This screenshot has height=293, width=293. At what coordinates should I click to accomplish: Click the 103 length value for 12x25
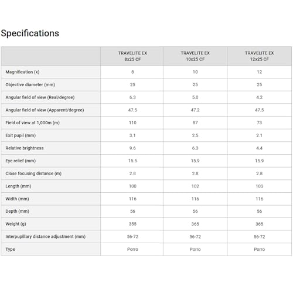(x=260, y=186)
